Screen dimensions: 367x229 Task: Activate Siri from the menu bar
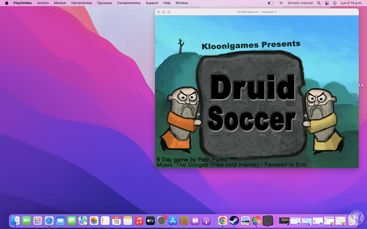tap(335, 3)
